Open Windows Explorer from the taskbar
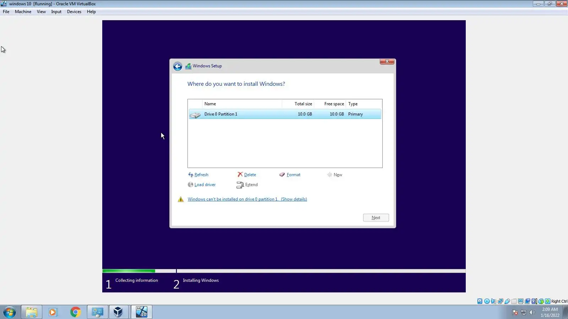Viewport: 568px width, 319px height. 32,312
